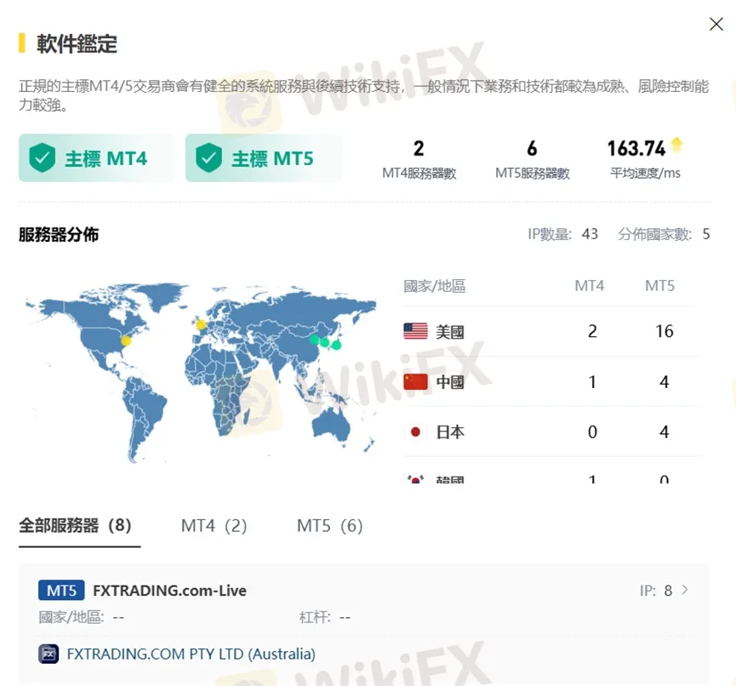Click the 軟件鑑定 title heading
Image resolution: width=736 pixels, height=686 pixels.
(x=77, y=43)
